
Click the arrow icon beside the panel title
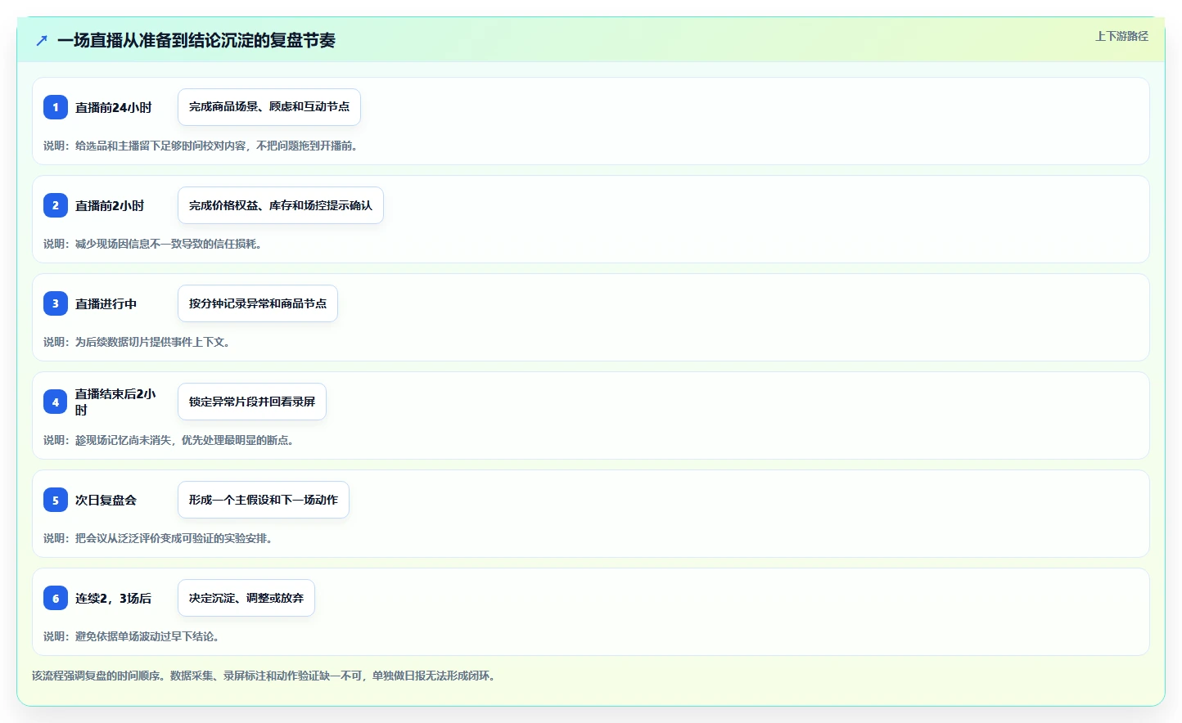[x=42, y=40]
